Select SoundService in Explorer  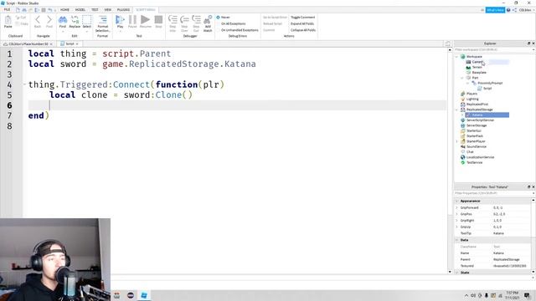point(477,146)
